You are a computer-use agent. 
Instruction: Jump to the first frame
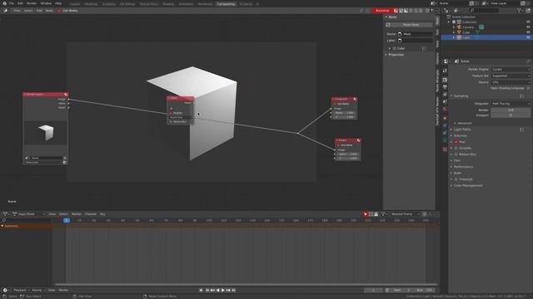207,290
